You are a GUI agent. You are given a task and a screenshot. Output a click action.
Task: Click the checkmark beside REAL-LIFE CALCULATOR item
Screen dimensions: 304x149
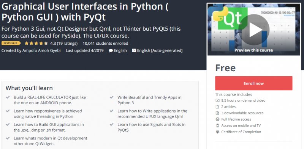point(8,97)
